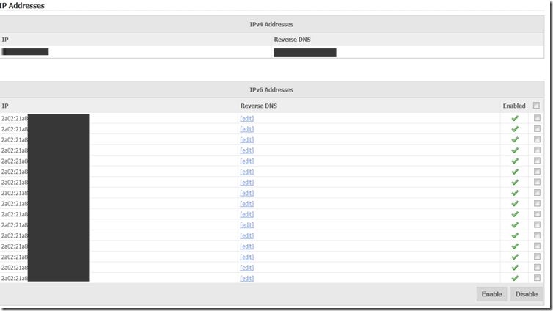Click the Reverse DNS header in the IPv4 table

[293, 40]
